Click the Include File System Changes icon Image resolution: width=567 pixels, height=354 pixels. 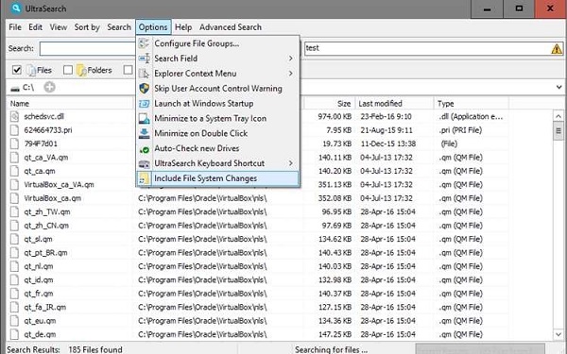pyautogui.click(x=144, y=178)
